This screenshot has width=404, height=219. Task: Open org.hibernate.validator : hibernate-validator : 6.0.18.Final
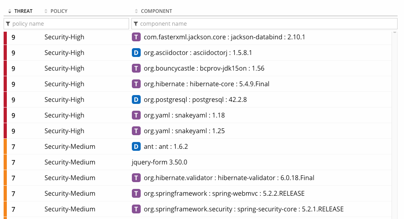(229, 178)
